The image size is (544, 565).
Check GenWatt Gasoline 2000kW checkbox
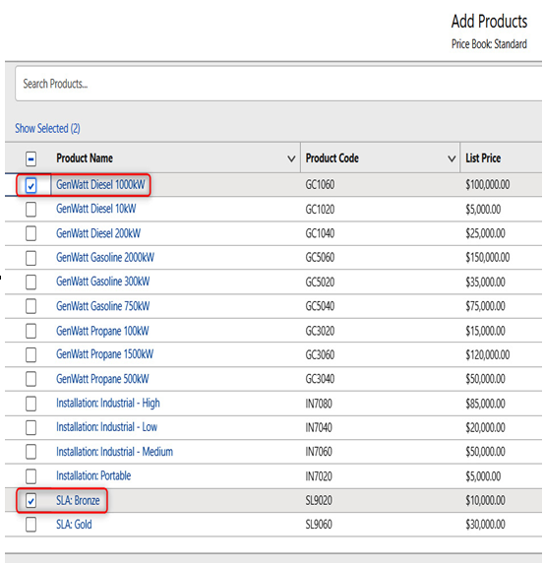[x=30, y=258]
